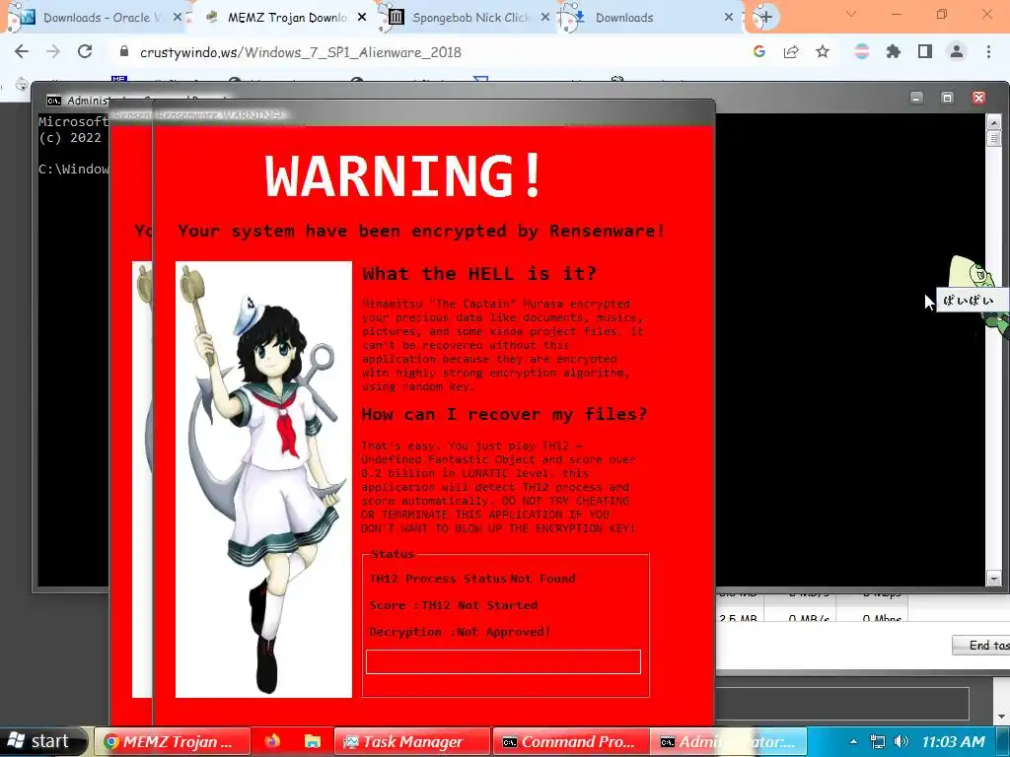Click the address bar URL
The height and width of the screenshot is (757, 1010).
tap(300, 53)
